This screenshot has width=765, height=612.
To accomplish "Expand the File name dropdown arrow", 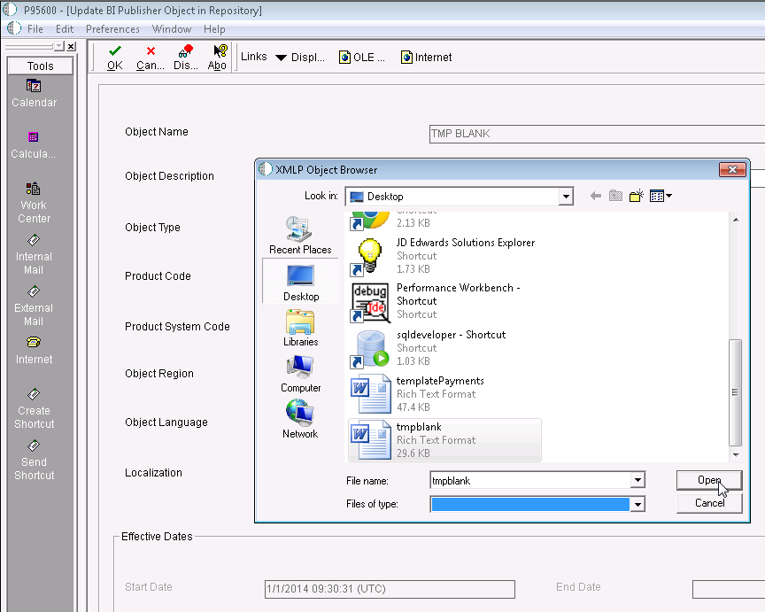I will (x=637, y=480).
